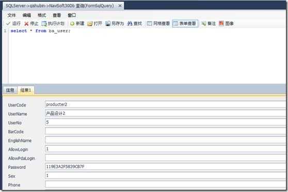Run the query with 运行
Image resolution: width=288 pixels, height=192 pixels.
[13, 24]
